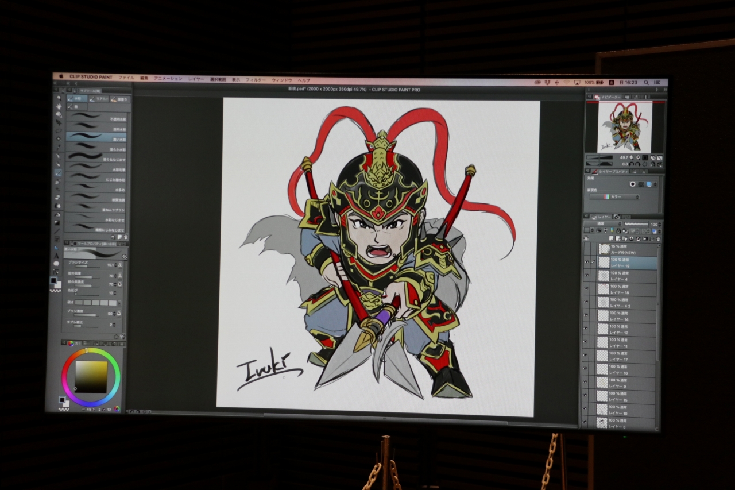The width and height of the screenshot is (735, 490).
Task: Hide レイヤー 14 with eye icon
Action: coord(586,315)
